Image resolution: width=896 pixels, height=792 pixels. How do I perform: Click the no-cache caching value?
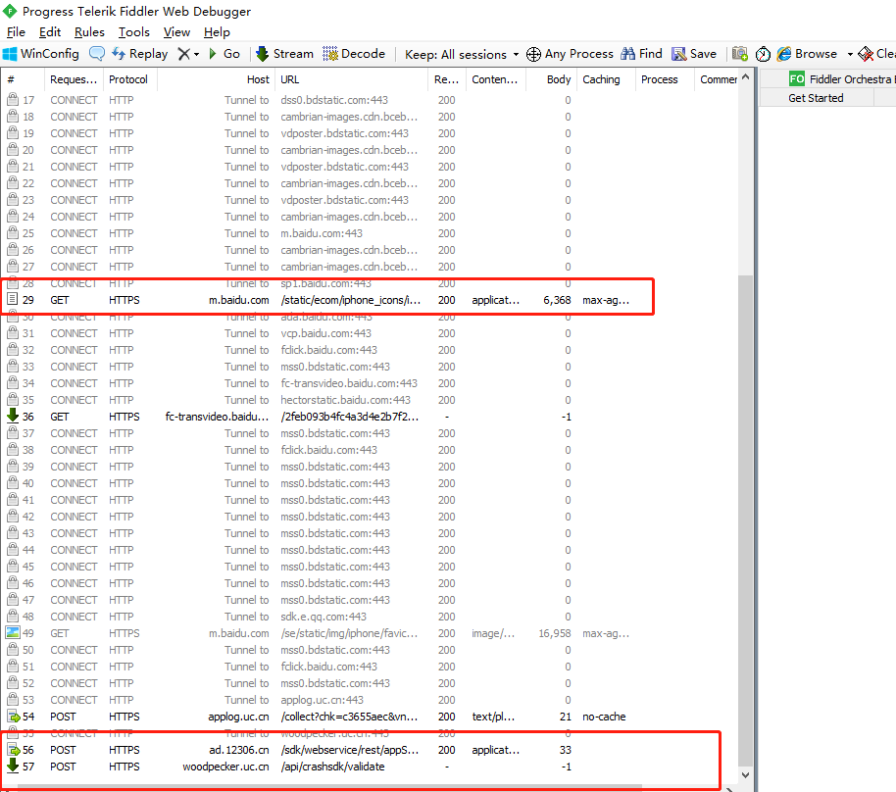(x=604, y=717)
